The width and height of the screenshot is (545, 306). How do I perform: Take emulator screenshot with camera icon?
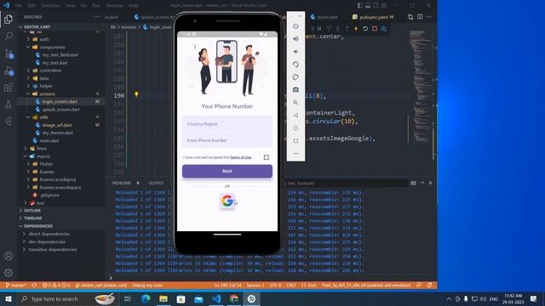coord(295,89)
